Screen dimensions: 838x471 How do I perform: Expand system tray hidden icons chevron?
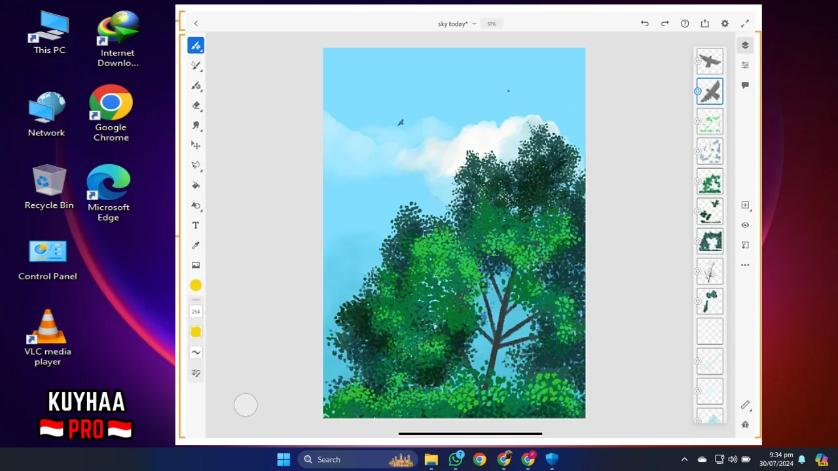click(x=684, y=459)
